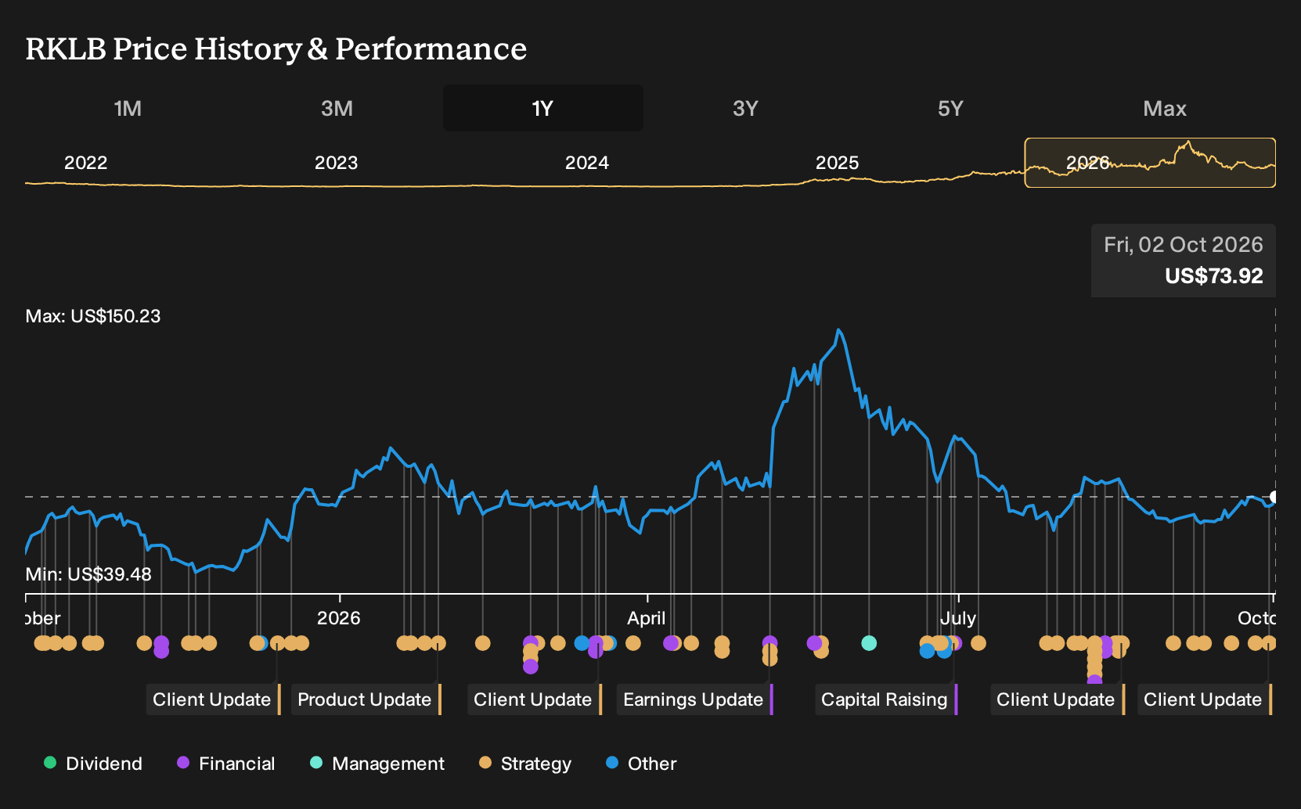
Task: Switch to the 1M time range tab
Action: click(x=128, y=108)
